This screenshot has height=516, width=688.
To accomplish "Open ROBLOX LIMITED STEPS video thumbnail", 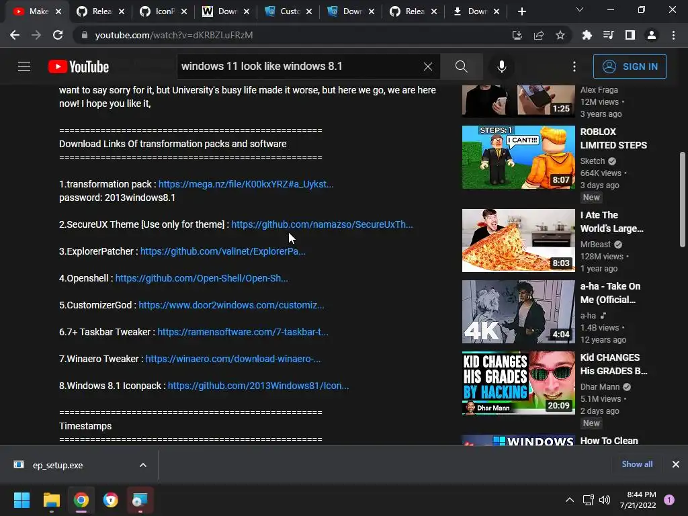I will coord(518,157).
